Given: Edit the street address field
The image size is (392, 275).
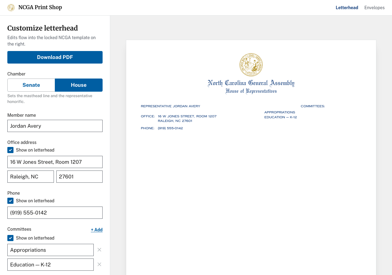Looking at the screenshot, I should [55, 162].
